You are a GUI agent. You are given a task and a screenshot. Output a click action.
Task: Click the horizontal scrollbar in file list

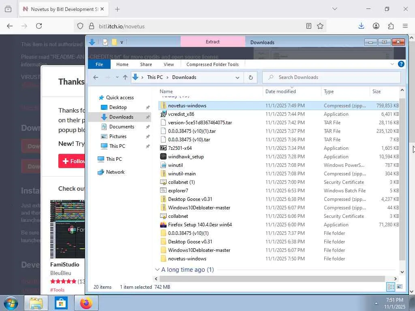[x=272, y=279]
